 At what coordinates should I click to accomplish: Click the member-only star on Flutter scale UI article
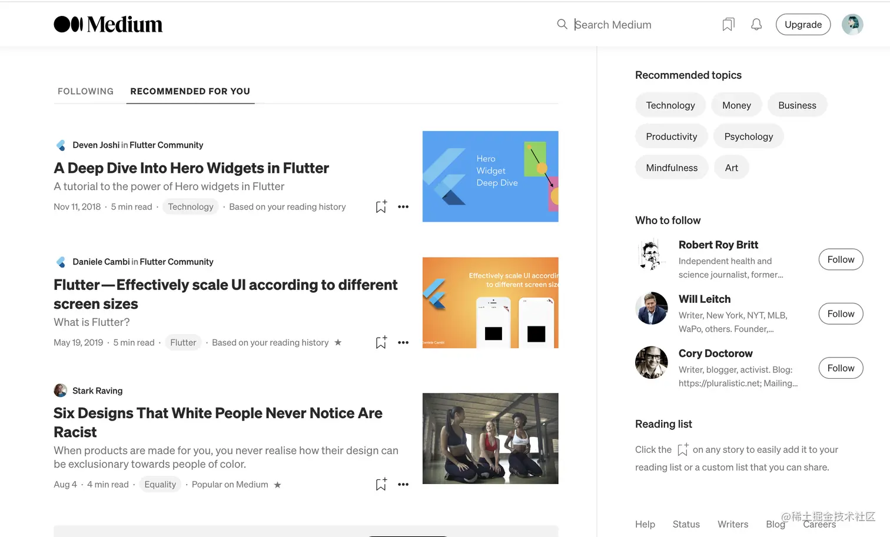coord(338,342)
